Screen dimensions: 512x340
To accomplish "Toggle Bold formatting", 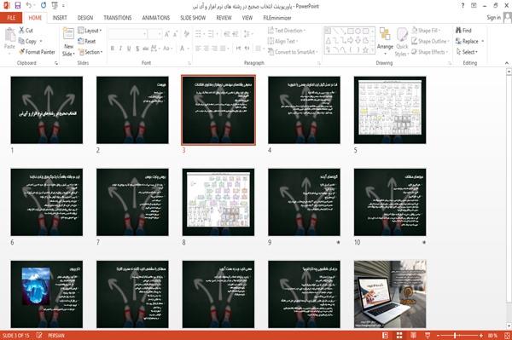I will (113, 49).
